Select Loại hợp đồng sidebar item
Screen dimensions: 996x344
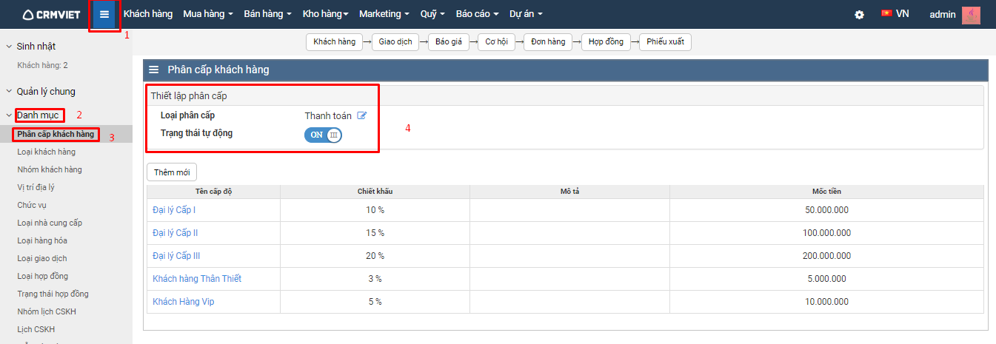[43, 276]
